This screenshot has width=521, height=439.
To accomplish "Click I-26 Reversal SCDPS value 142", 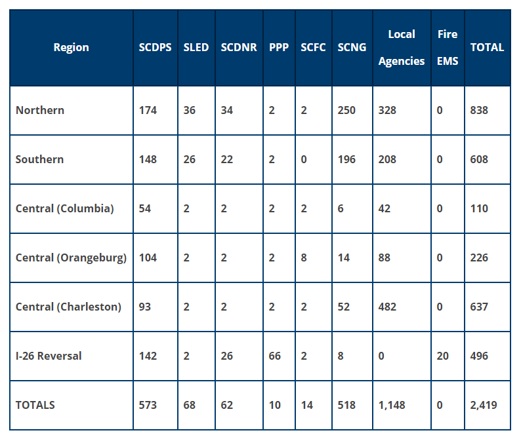I will point(148,356).
